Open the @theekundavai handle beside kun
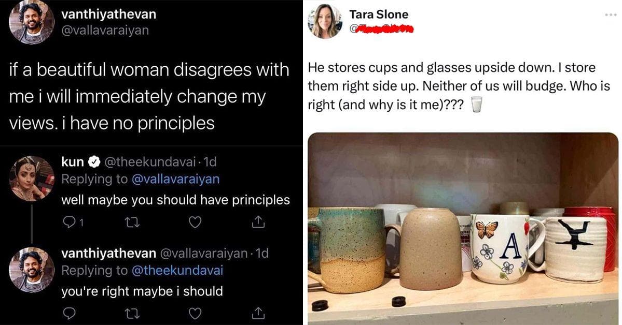This screenshot has width=622, height=325. 150,161
